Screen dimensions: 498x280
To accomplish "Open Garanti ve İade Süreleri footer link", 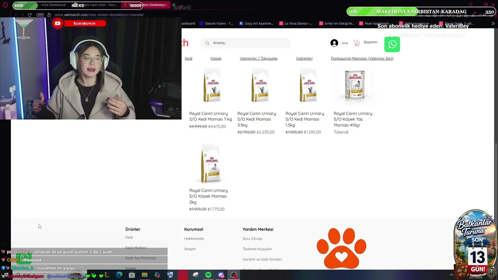I will point(262,259).
